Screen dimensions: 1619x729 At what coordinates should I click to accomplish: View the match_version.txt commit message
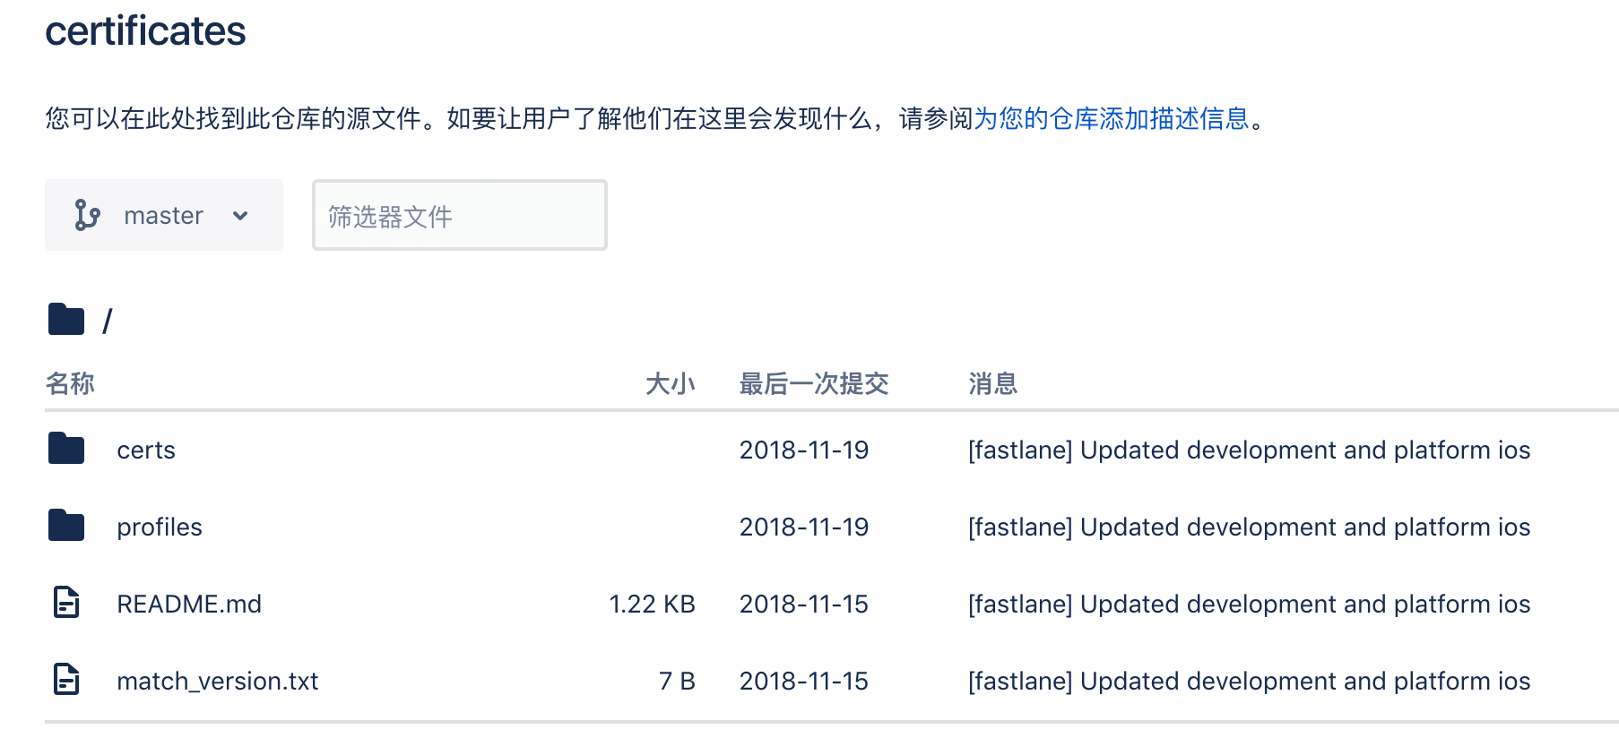click(x=1249, y=681)
